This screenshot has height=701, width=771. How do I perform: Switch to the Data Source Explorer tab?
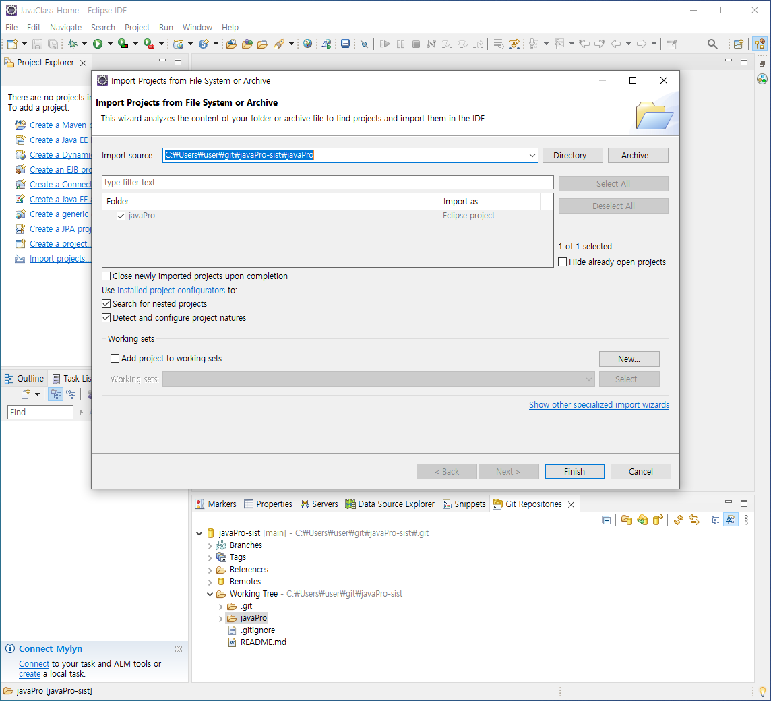tap(390, 504)
